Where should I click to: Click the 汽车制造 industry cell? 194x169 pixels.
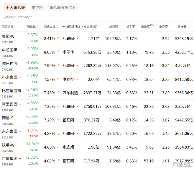pyautogui.click(x=70, y=93)
